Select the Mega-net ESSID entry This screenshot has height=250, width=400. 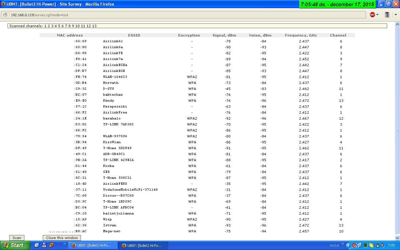112,231
